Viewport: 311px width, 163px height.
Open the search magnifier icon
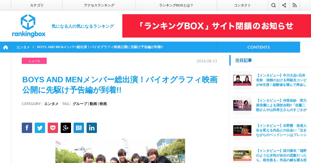coord(273,5)
